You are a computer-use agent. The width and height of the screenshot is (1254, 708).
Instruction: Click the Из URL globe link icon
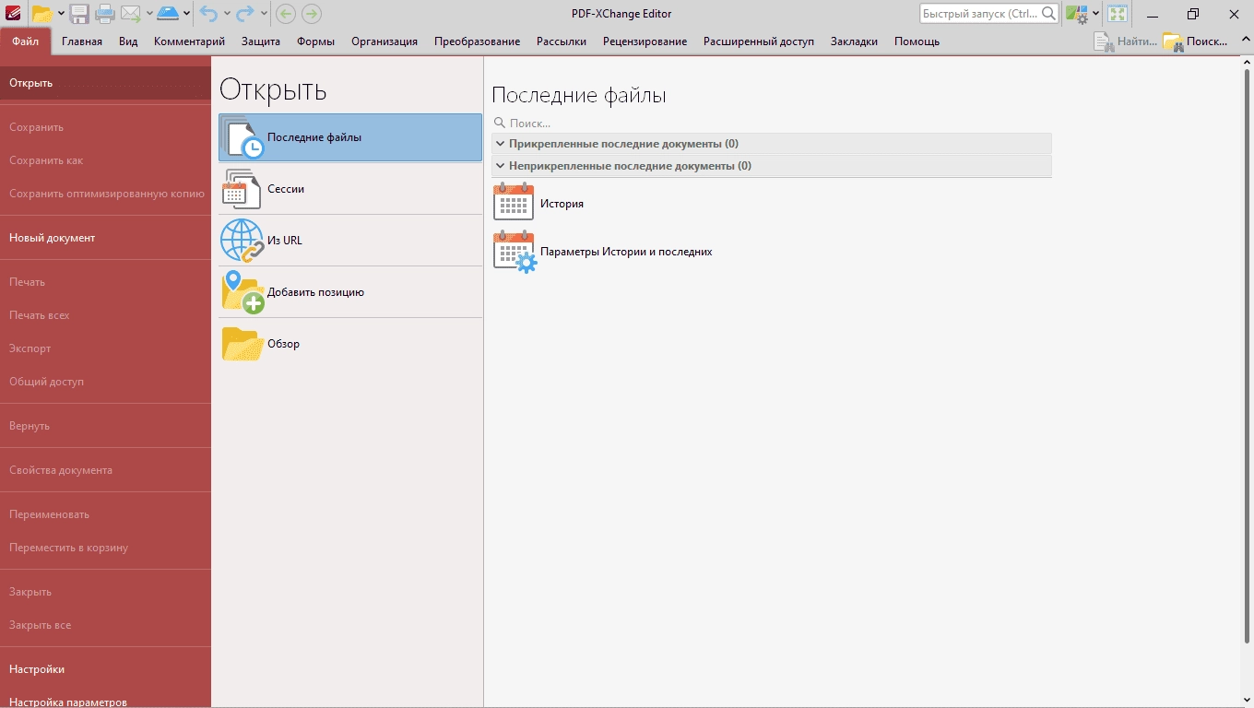(x=243, y=241)
